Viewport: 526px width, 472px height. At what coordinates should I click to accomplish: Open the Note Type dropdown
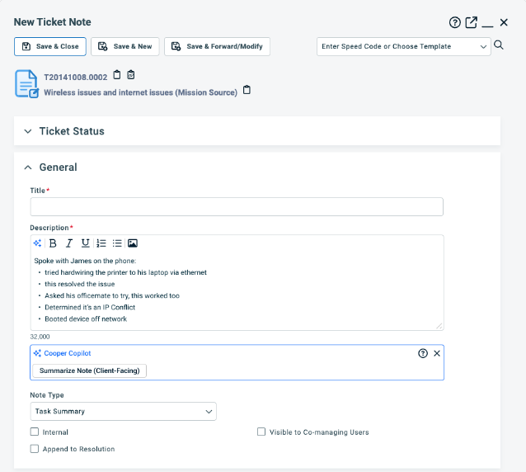pos(123,411)
